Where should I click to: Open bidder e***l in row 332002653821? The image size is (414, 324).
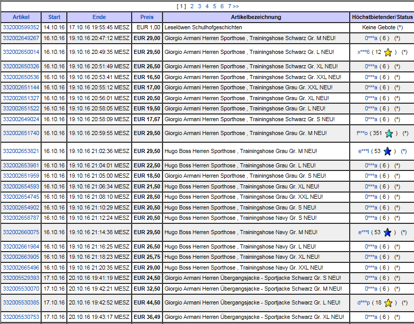tap(364, 151)
